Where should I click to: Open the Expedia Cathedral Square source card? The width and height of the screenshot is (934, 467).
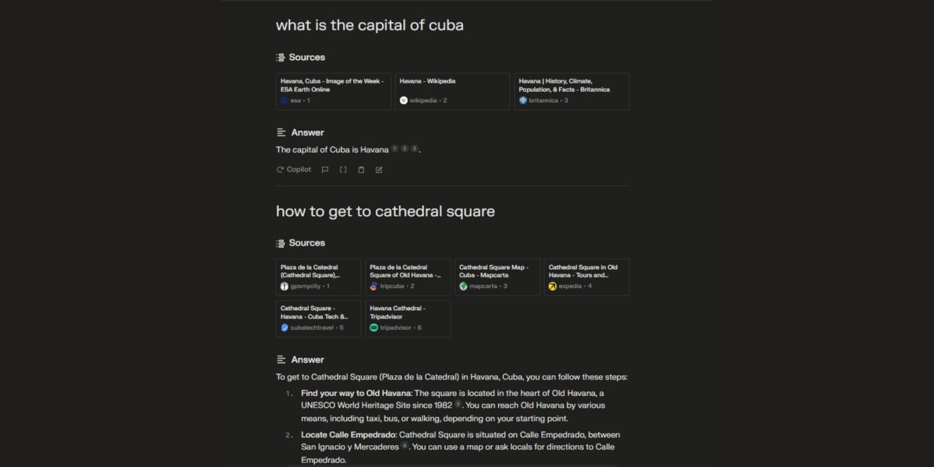(587, 277)
